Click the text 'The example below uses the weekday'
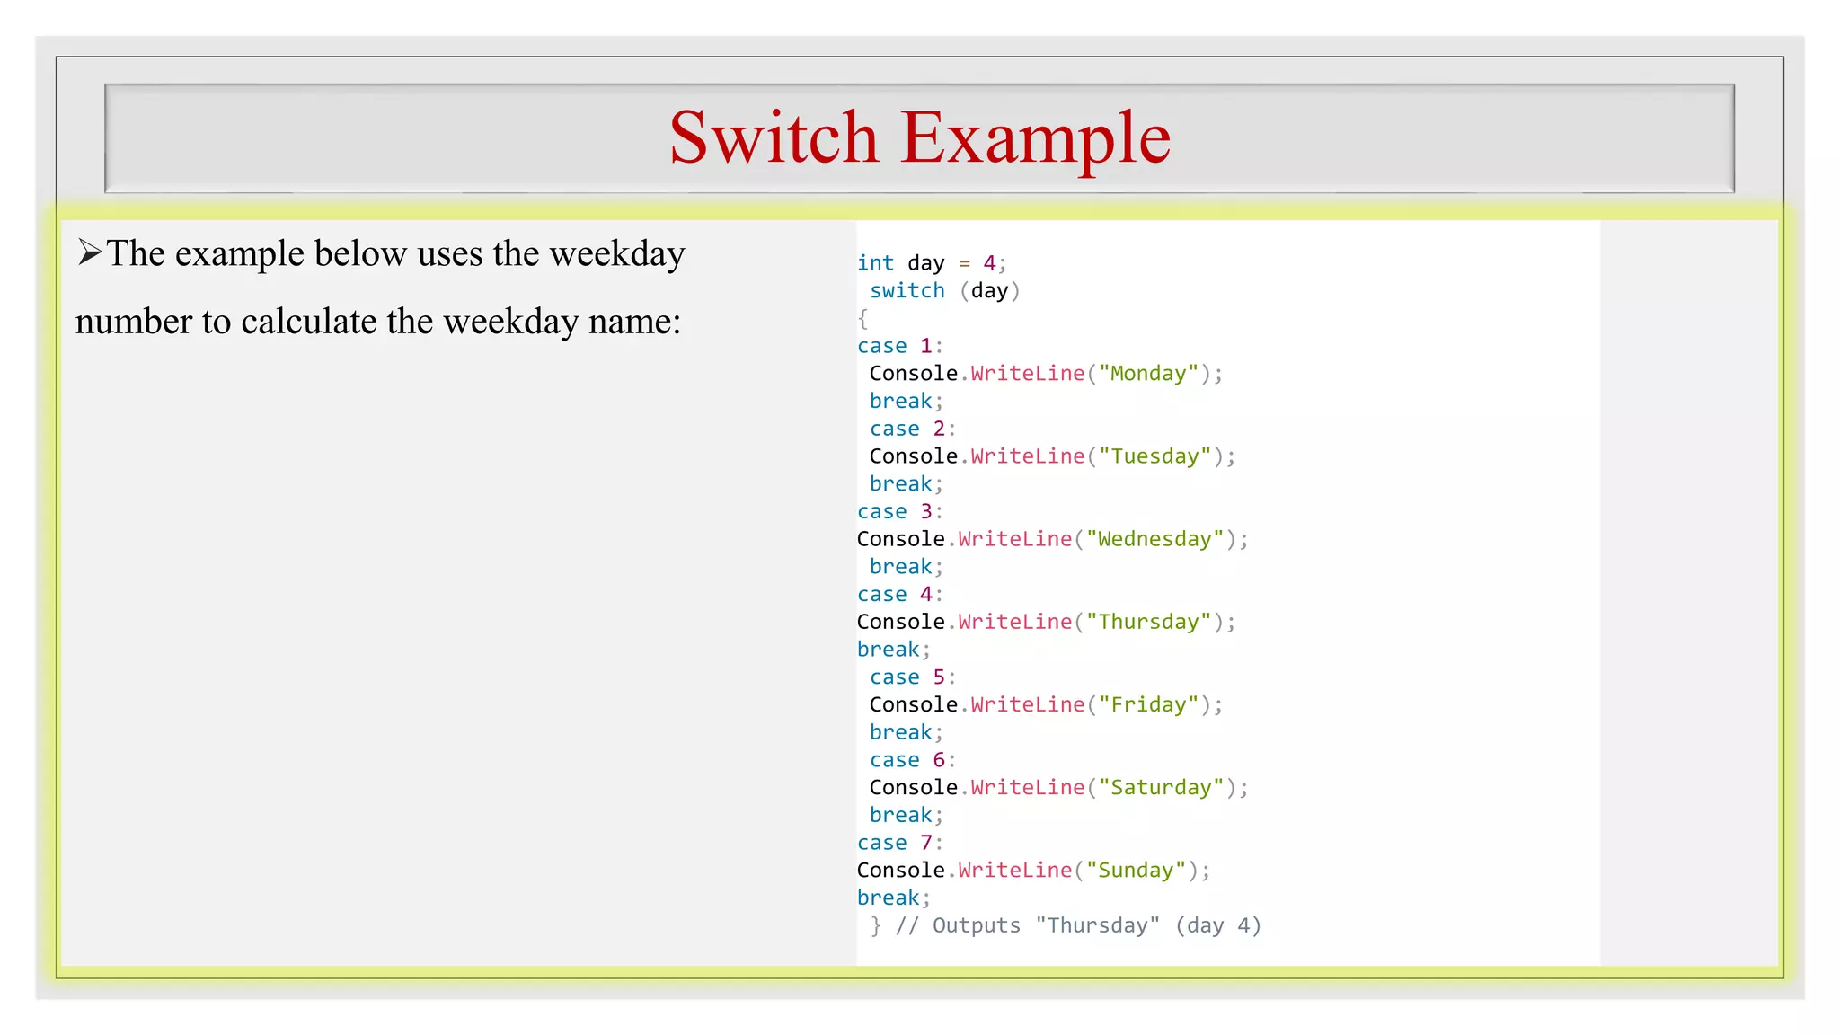1840x1035 pixels. point(395,253)
